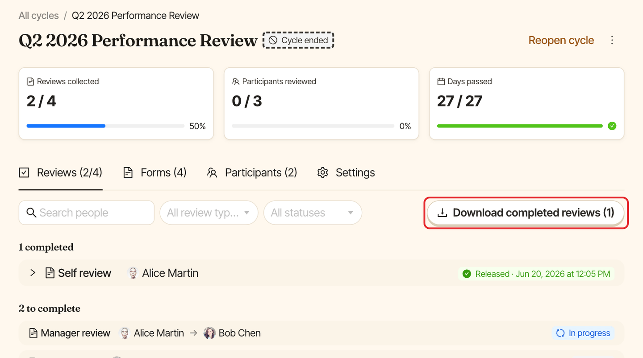Click the In progress spinner icon
643x358 pixels.
pyautogui.click(x=560, y=333)
